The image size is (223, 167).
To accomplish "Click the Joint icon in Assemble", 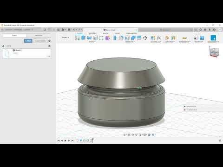I will point(159,38).
